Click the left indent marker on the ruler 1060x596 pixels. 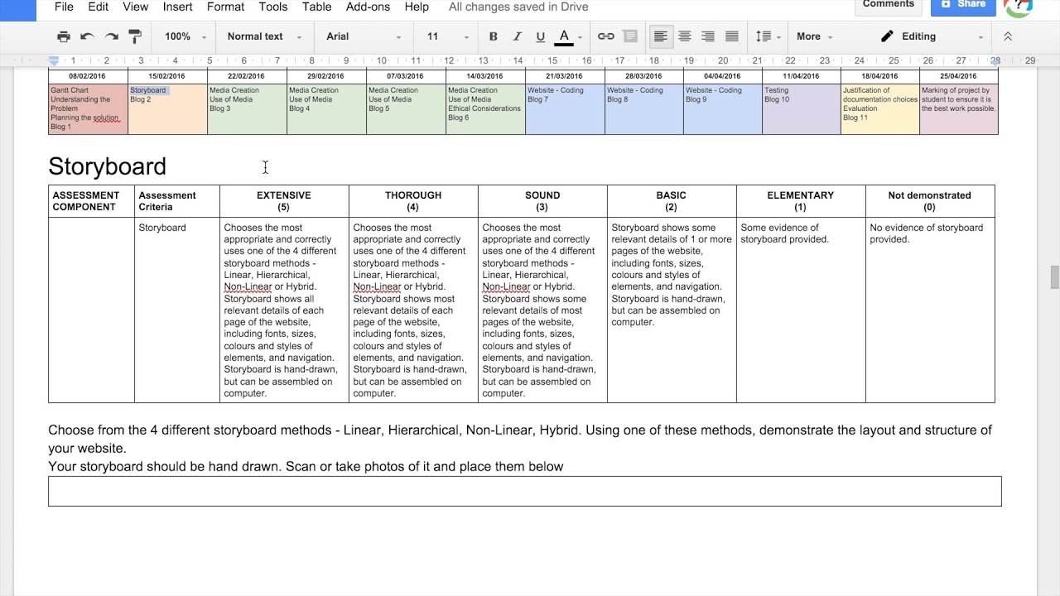coord(54,61)
